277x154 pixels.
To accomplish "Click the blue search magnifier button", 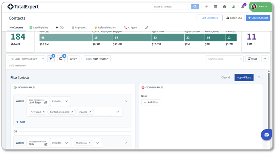I will coord(195,7).
